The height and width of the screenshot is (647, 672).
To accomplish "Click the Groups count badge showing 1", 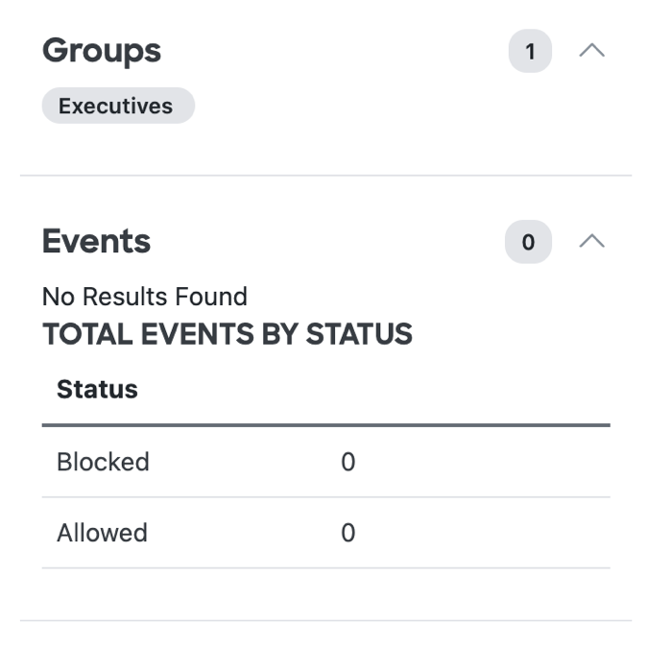I will 530,51.
